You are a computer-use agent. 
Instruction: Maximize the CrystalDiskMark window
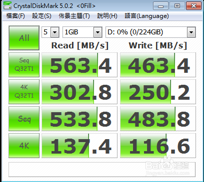(x=177, y=6)
